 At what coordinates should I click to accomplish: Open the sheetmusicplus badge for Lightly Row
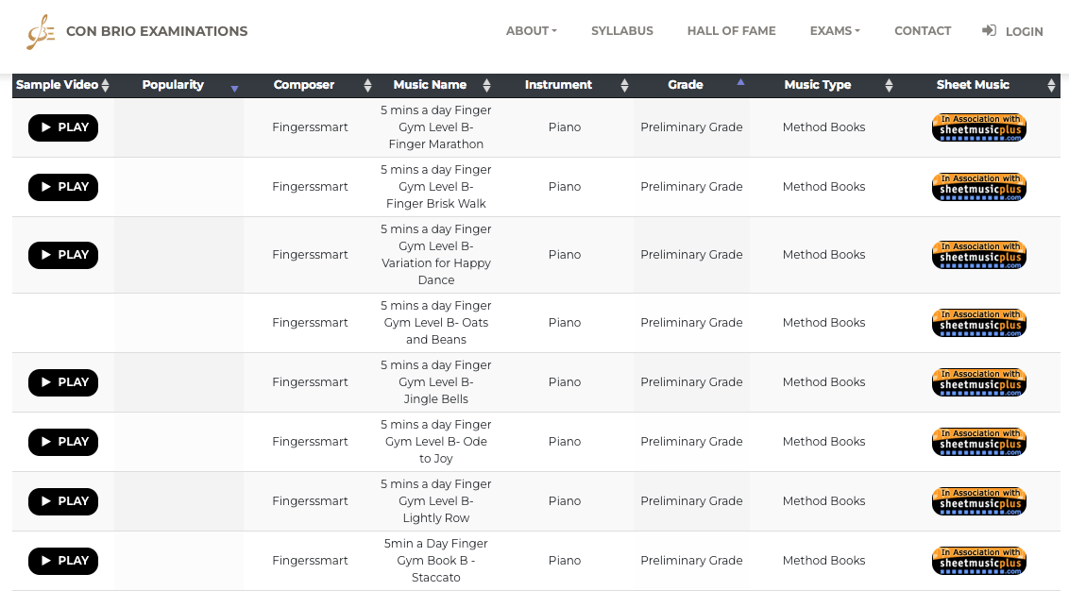point(978,501)
